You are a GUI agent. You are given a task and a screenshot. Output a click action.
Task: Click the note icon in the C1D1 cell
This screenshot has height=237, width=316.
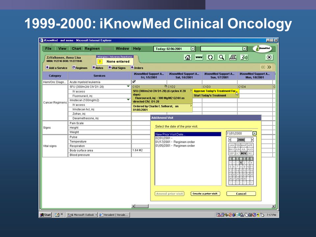click(166, 86)
